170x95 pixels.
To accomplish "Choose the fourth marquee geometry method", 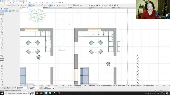I will 17,11.
